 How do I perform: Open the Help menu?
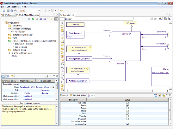click(x=24, y=7)
